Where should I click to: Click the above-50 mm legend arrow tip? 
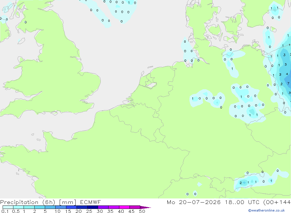pyautogui.click(x=145, y=207)
